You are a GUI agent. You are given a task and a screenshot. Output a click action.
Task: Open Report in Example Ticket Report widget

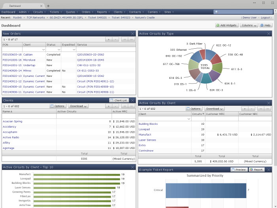pos(256,170)
